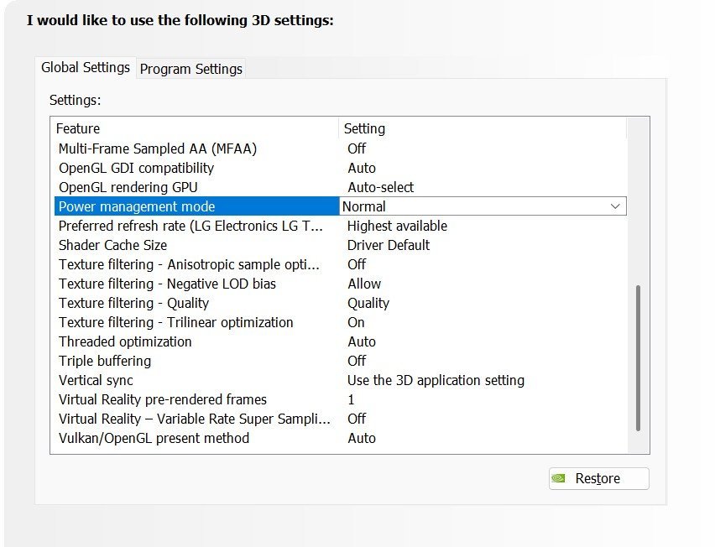Select the Preferred refresh rate row

[340, 226]
